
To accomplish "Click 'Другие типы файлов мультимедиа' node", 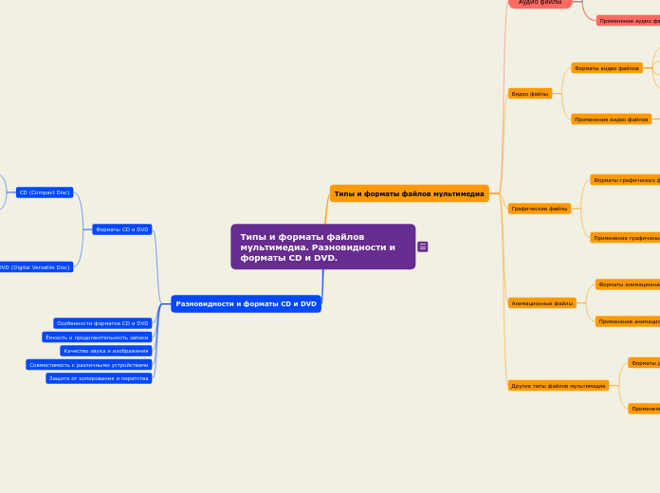I will pos(559,385).
